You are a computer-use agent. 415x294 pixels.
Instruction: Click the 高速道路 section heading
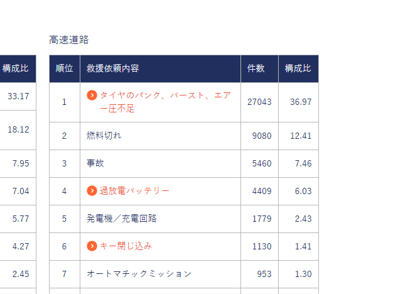point(69,40)
